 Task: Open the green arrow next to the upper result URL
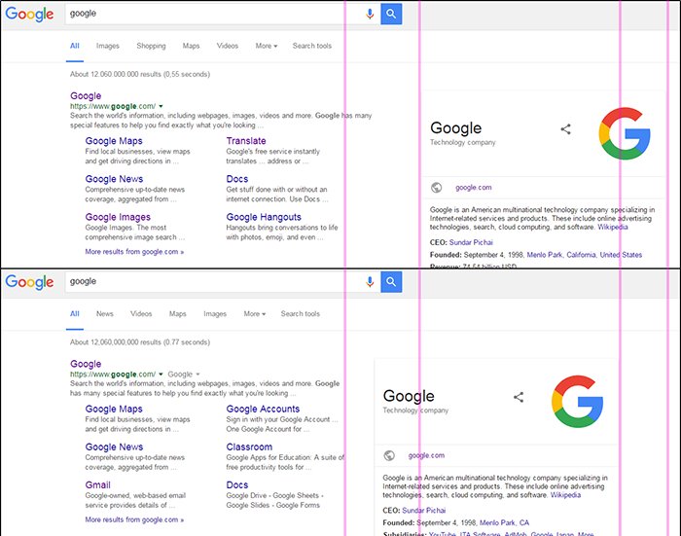161,106
